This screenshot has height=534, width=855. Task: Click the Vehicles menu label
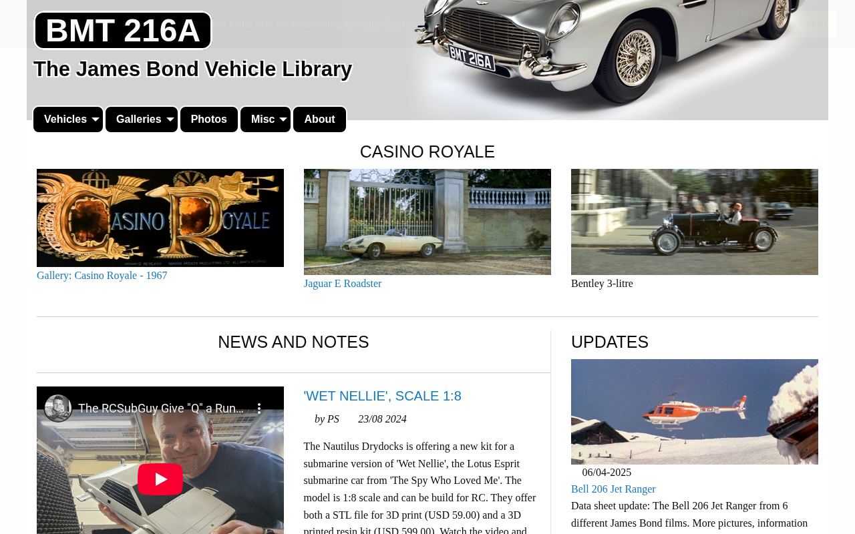point(65,119)
